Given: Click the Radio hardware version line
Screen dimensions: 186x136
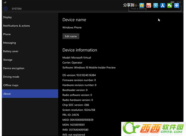Looking at the screenshot, I should [78, 100].
